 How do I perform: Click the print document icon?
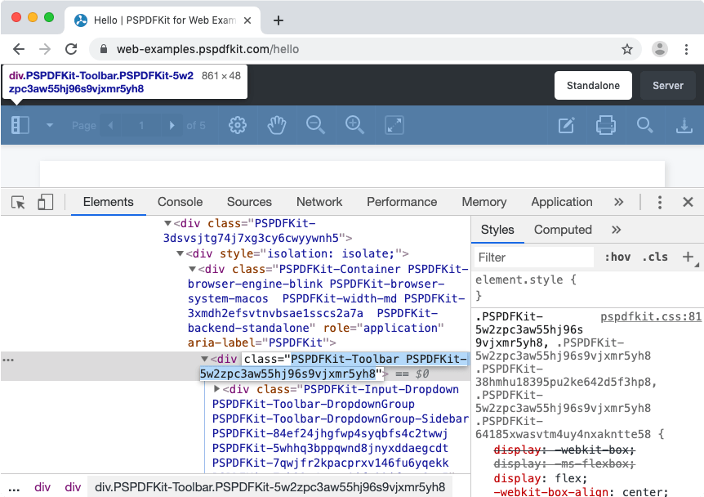[x=607, y=124]
